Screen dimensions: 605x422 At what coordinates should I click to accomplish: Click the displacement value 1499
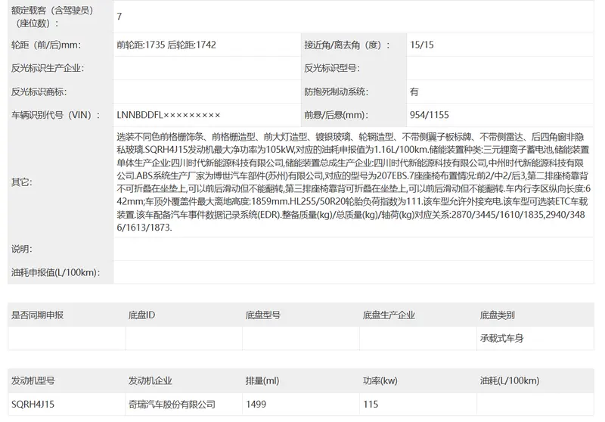(257, 405)
